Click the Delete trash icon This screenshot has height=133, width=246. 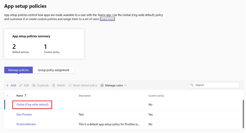tap(54, 85)
